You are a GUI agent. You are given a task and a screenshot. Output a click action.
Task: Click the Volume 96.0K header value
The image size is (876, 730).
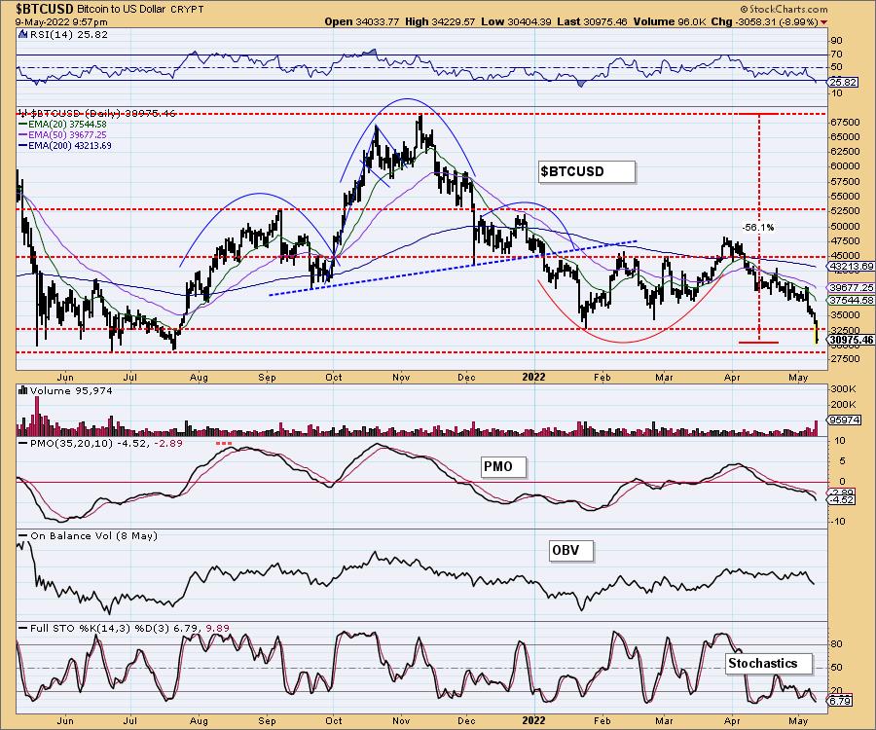click(x=670, y=21)
